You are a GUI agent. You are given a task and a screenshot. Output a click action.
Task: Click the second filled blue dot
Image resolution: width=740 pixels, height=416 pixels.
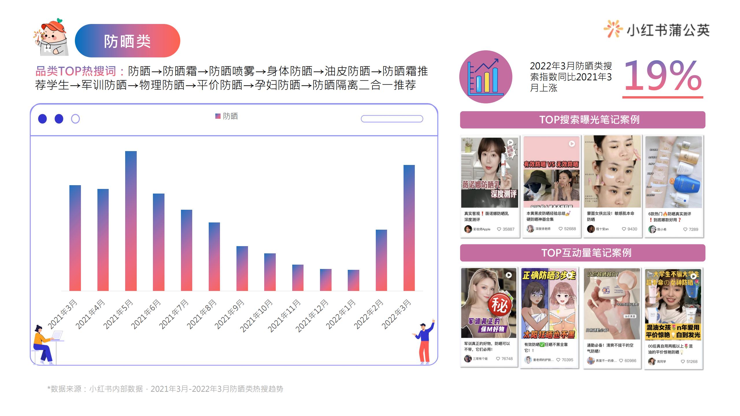point(59,119)
